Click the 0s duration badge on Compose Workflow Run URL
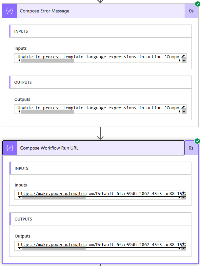The image size is (200, 266). click(191, 148)
